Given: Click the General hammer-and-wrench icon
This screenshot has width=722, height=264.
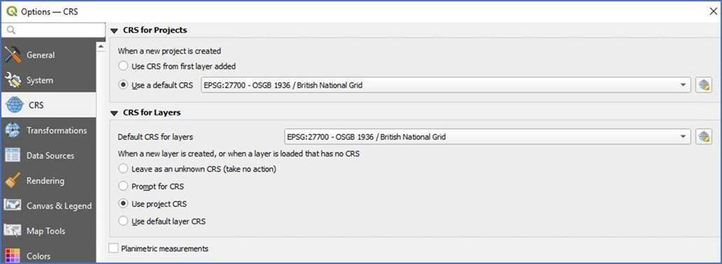Looking at the screenshot, I should 13,55.
